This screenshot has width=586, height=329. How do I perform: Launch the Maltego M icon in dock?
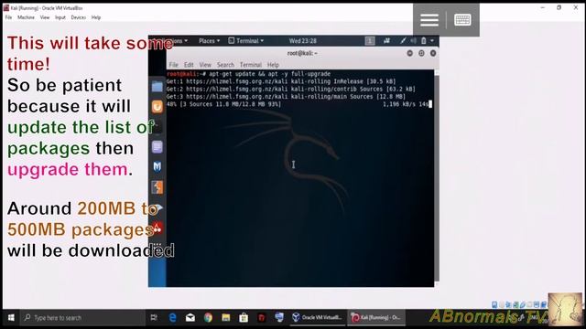click(157, 166)
